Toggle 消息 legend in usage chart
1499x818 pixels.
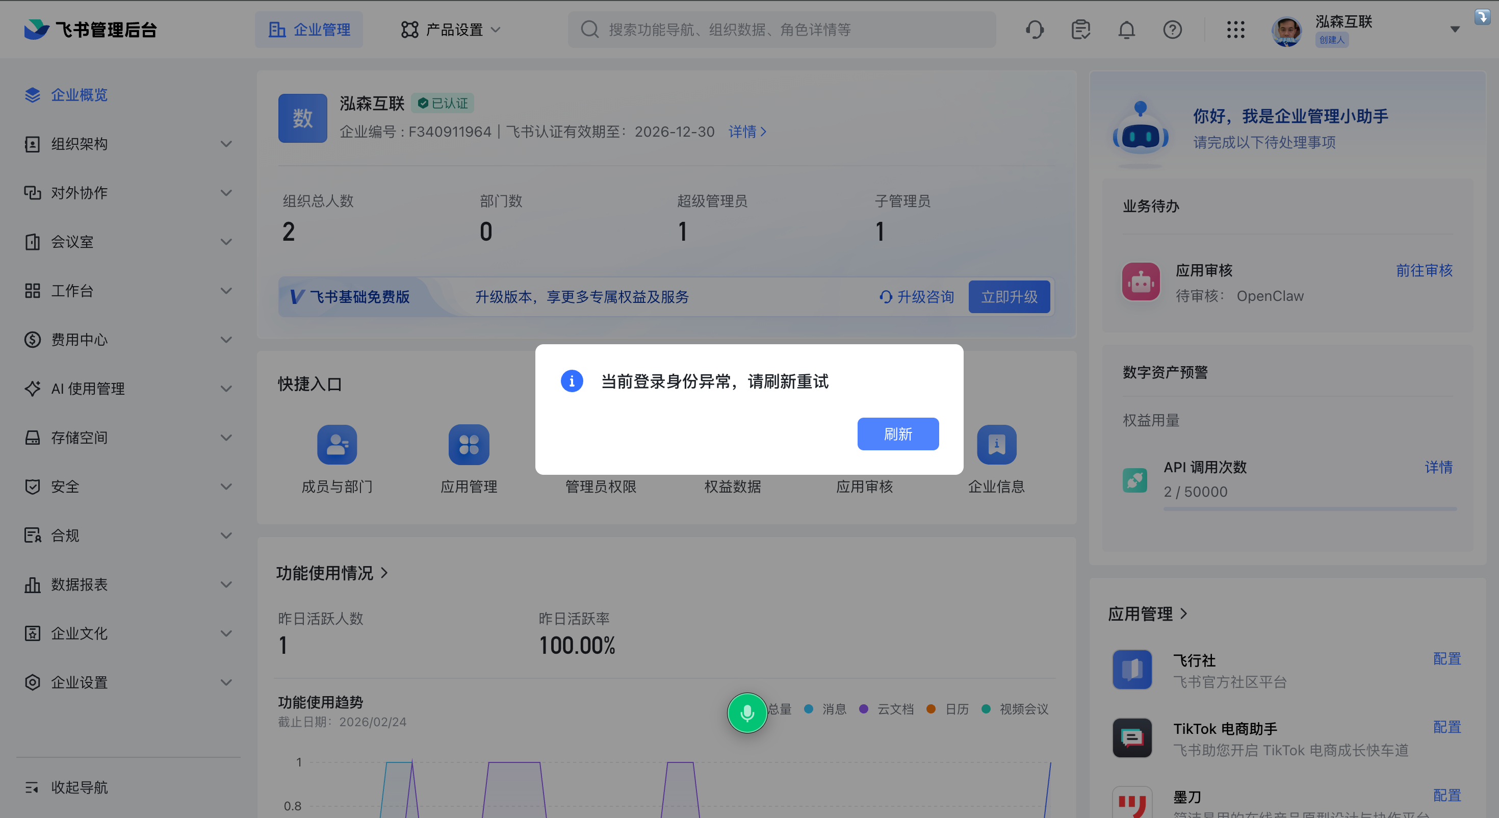[x=826, y=709]
